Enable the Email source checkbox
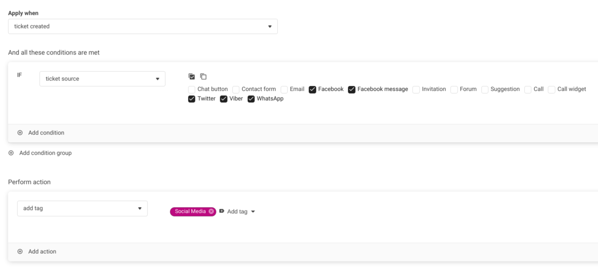The height and width of the screenshot is (278, 598). [284, 90]
